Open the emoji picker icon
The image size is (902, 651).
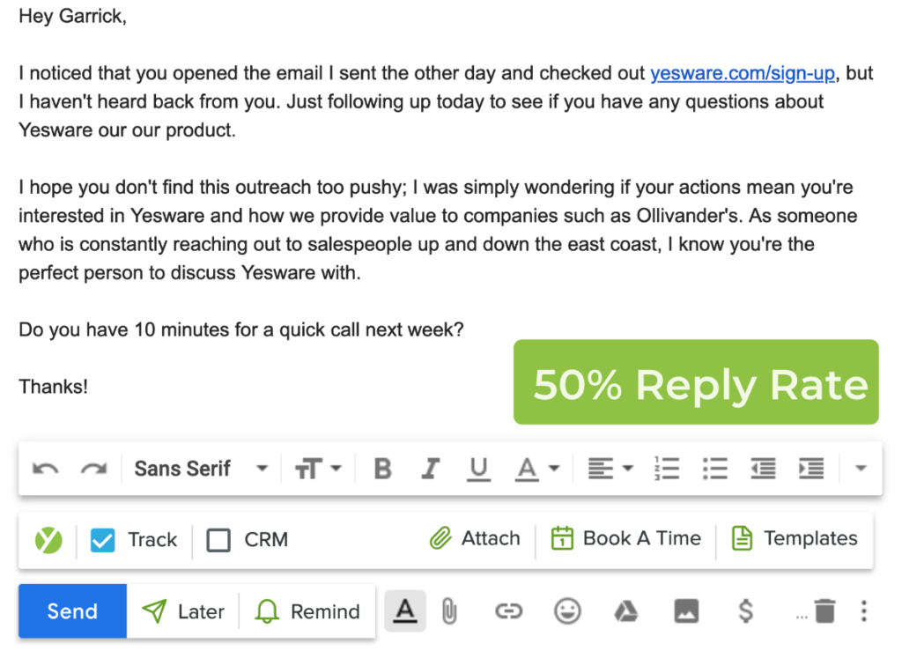(x=567, y=610)
